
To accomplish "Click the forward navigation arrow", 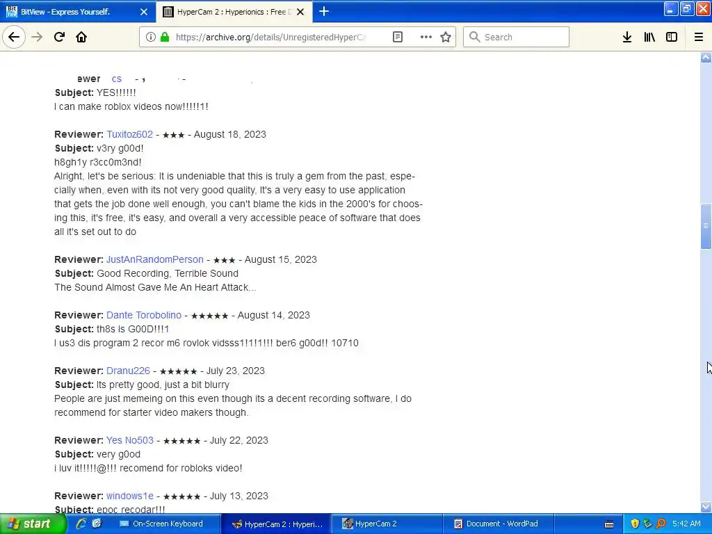I will pos(37,37).
